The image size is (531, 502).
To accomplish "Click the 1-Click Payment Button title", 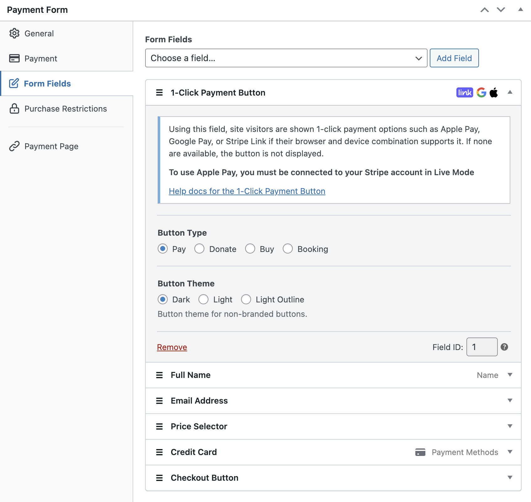I will [218, 93].
